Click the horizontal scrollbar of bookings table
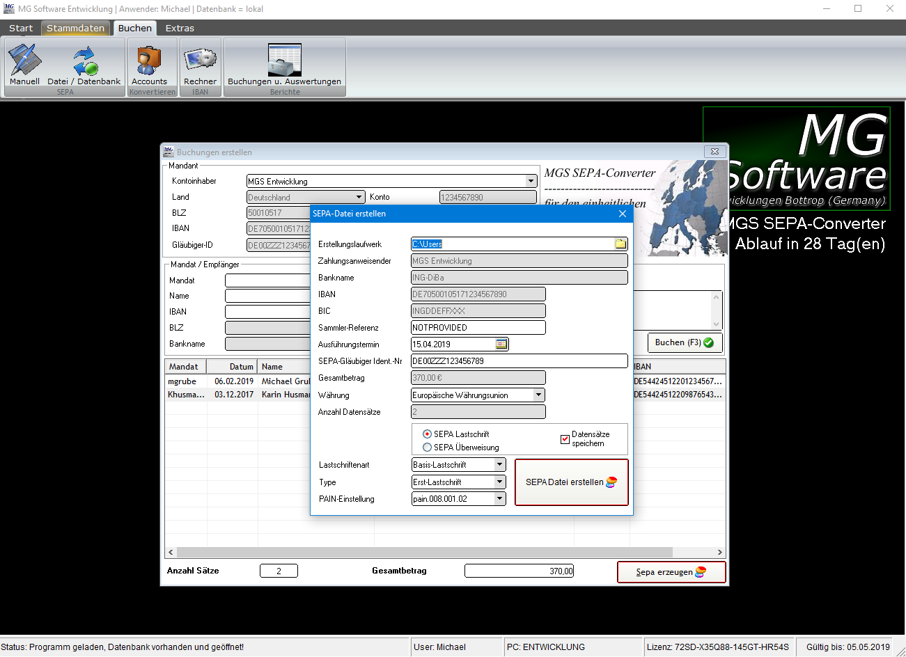Image resolution: width=906 pixels, height=657 pixels. [446, 553]
